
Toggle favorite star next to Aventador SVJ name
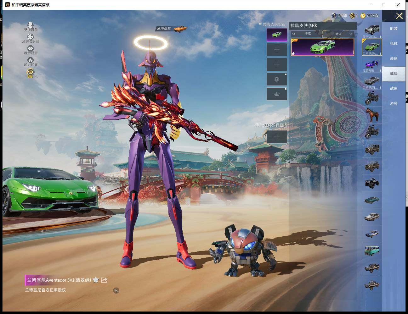point(96,280)
